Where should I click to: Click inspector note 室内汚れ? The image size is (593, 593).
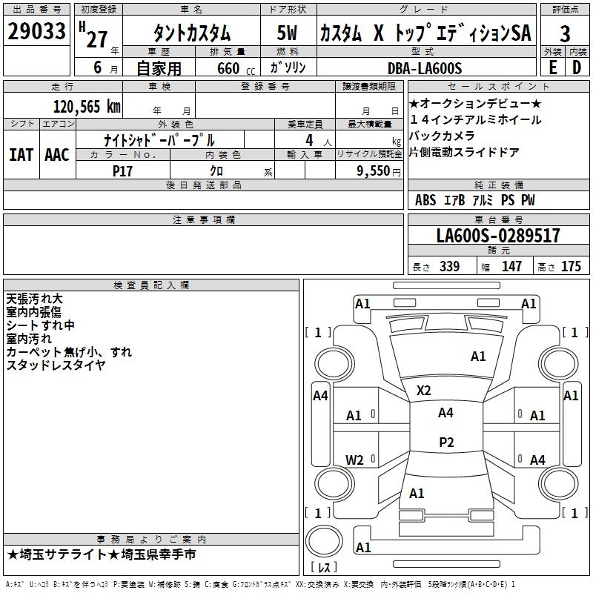(29, 339)
